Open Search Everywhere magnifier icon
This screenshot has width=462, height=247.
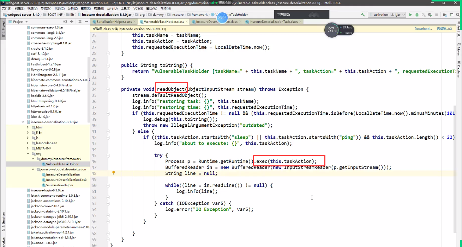[457, 15]
